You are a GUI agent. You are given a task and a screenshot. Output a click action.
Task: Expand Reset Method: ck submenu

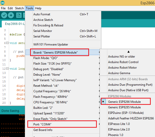[x=63, y=86]
